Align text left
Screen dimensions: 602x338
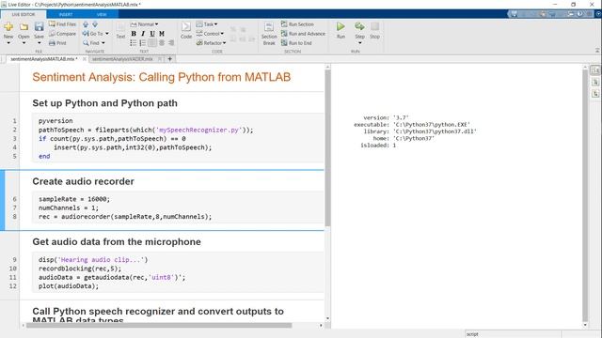pyautogui.click(x=152, y=43)
